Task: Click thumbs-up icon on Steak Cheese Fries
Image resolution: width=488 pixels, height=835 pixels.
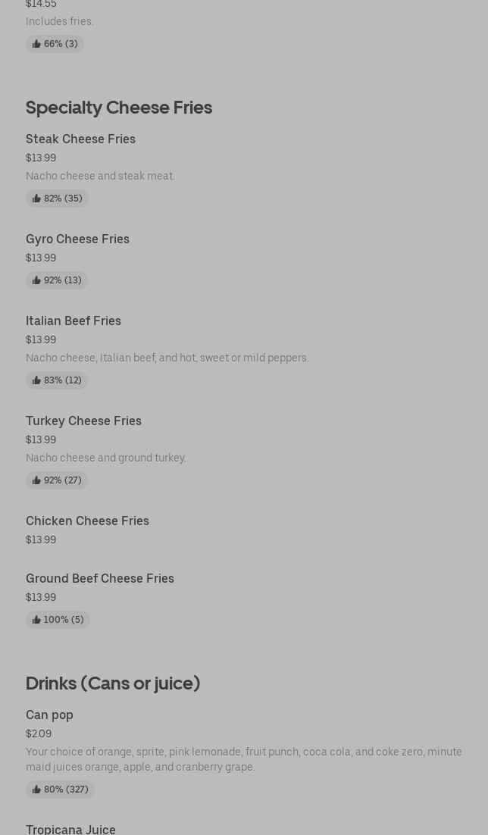Action: [36, 199]
